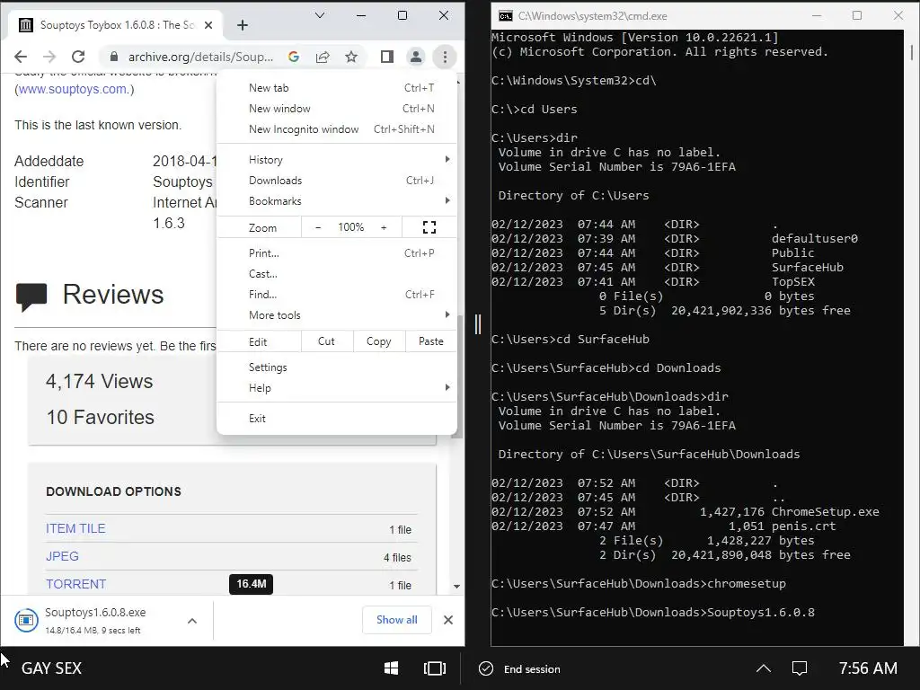Open a new tab with the plus button
Screen dimensions: 920x690
(x=243, y=24)
